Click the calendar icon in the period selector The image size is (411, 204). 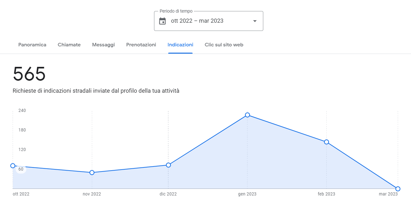tap(162, 21)
